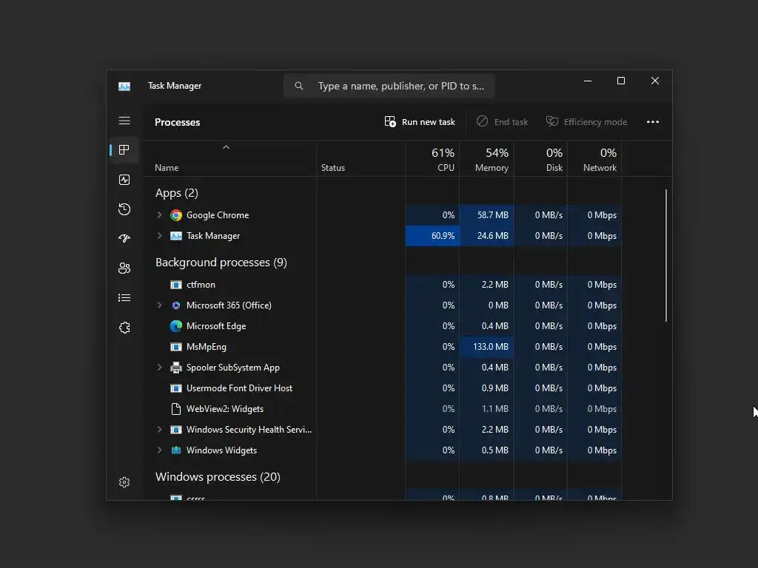This screenshot has height=568, width=758.
Task: Click the Task Manager title bar icon
Action: click(124, 86)
